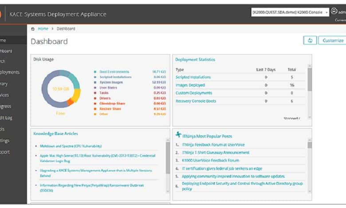Select Scripted Installations legend label in Disk Usage
Image resolution: width=346 pixels, height=208 pixels.
[x=115, y=77]
